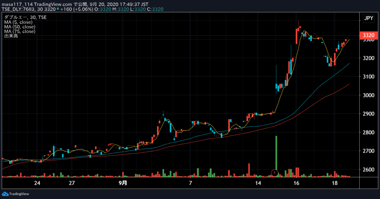Click the 3100 price axis label
This screenshot has height=199, width=380.
click(x=368, y=76)
